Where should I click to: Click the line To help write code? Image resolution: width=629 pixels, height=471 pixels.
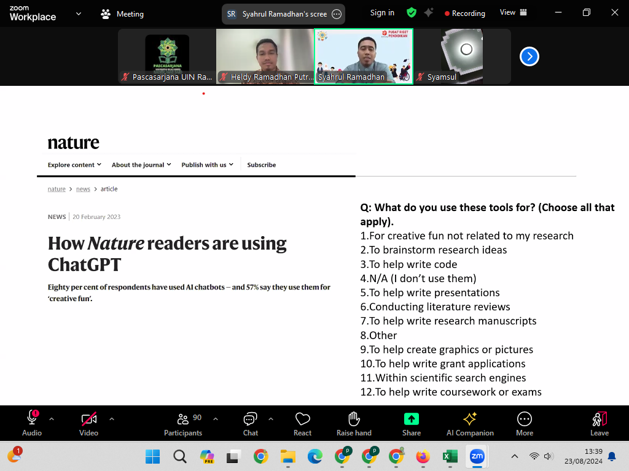[408, 264]
